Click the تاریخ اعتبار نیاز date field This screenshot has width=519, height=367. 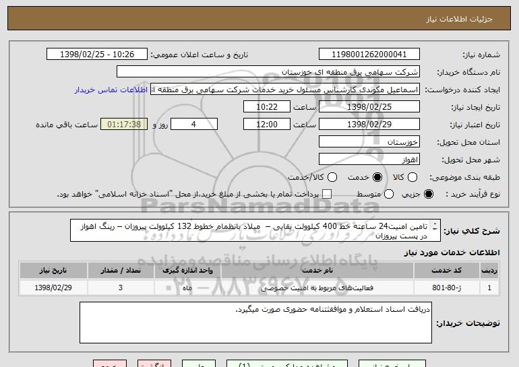pos(368,125)
